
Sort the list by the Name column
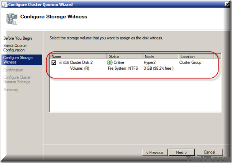click(x=78, y=57)
